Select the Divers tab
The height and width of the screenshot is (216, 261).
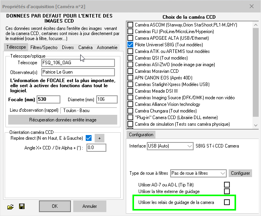[x=68, y=47]
